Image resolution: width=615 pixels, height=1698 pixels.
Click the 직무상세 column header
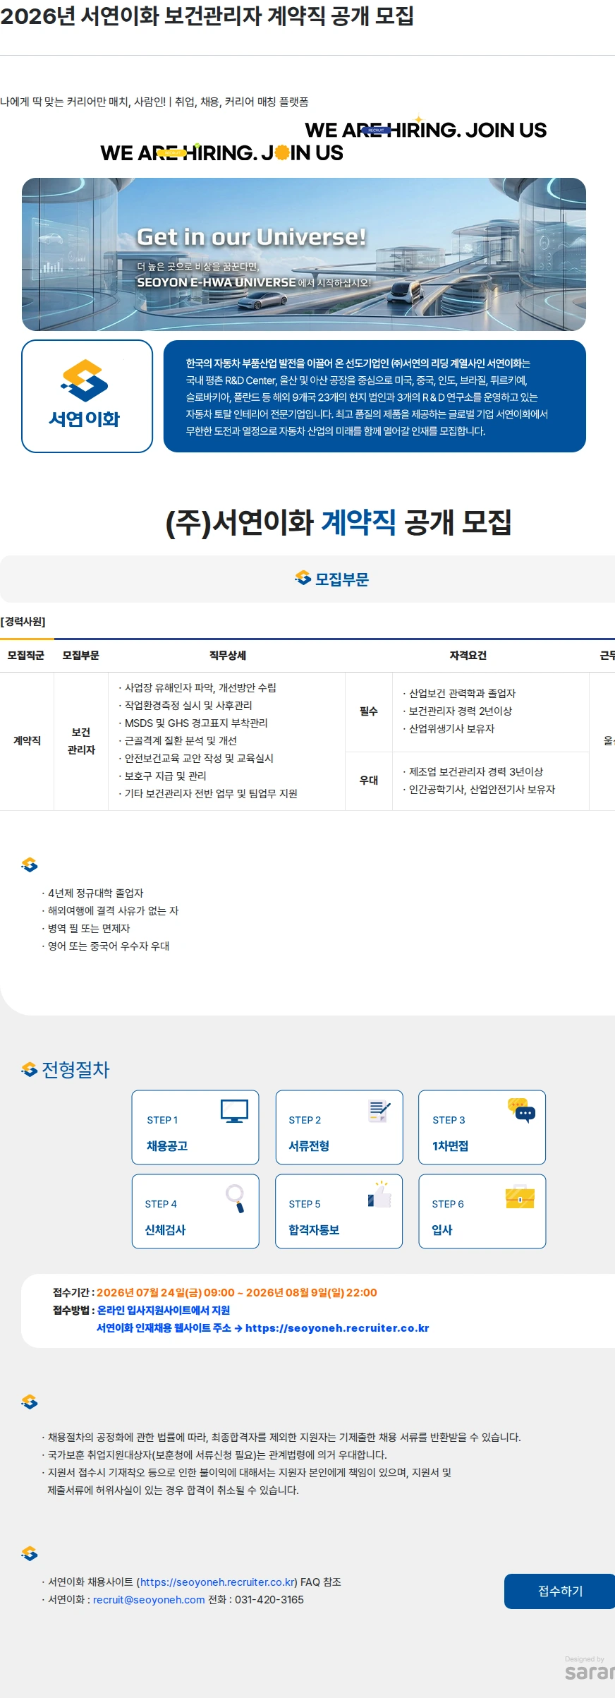(228, 655)
